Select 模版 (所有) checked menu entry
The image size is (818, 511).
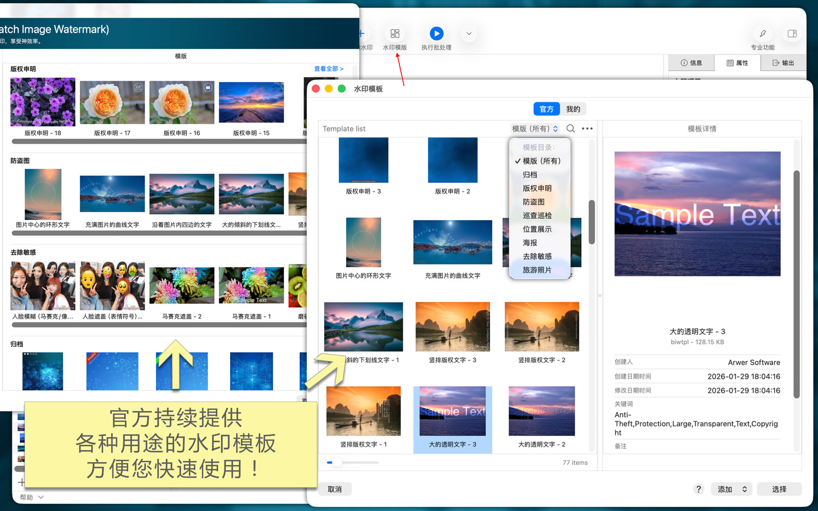point(541,161)
